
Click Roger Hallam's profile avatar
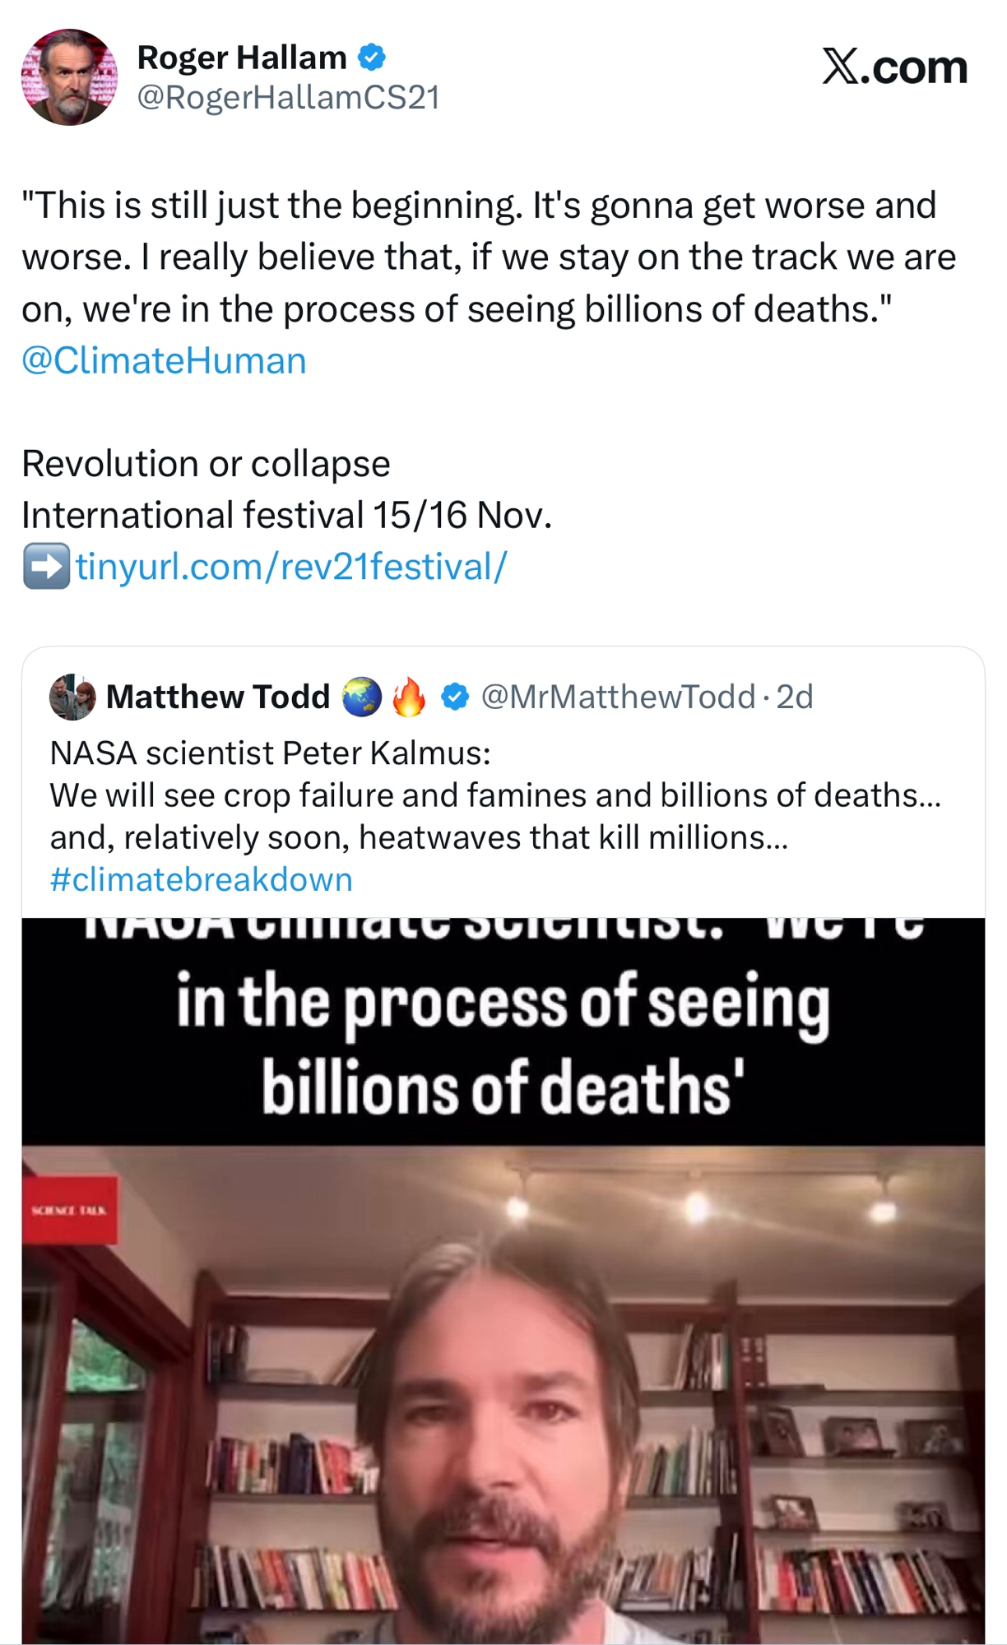coord(69,77)
